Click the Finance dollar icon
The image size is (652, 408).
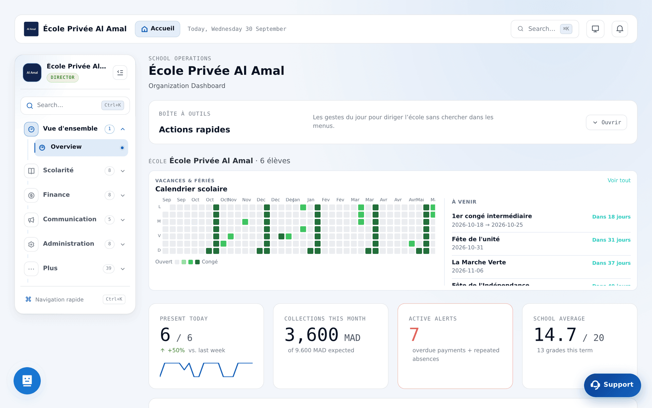tap(31, 195)
